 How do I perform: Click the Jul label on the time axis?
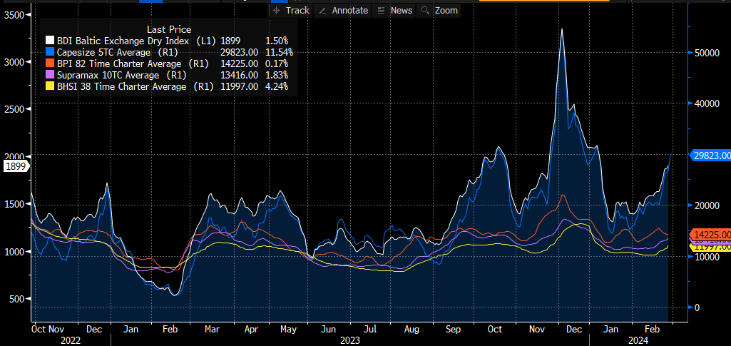click(x=369, y=330)
